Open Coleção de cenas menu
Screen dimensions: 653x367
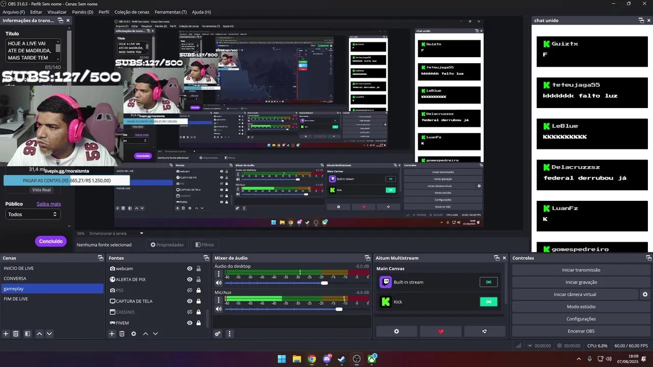pyautogui.click(x=131, y=12)
